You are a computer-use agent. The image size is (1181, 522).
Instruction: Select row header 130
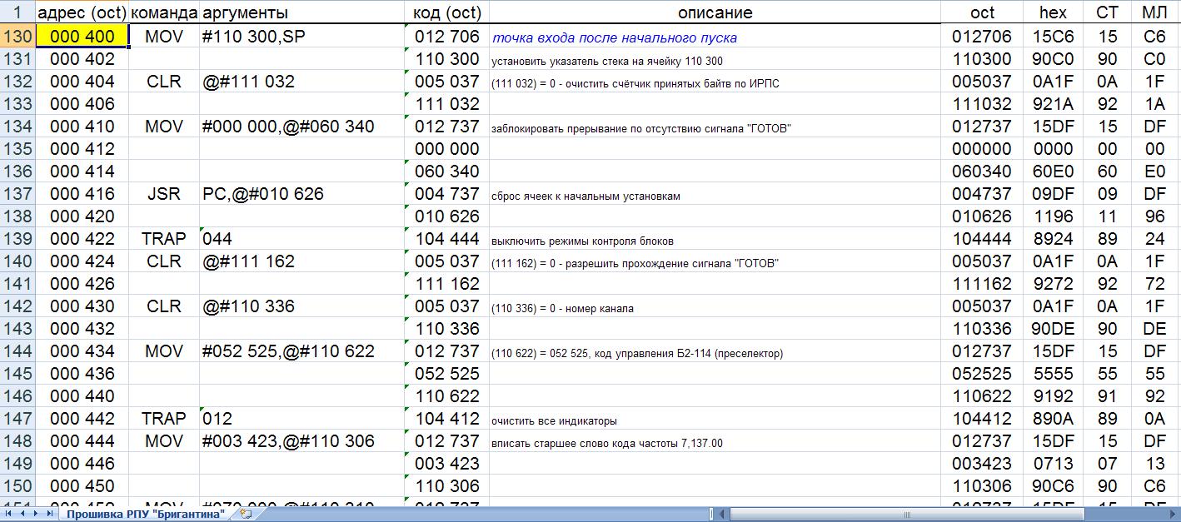point(17,37)
